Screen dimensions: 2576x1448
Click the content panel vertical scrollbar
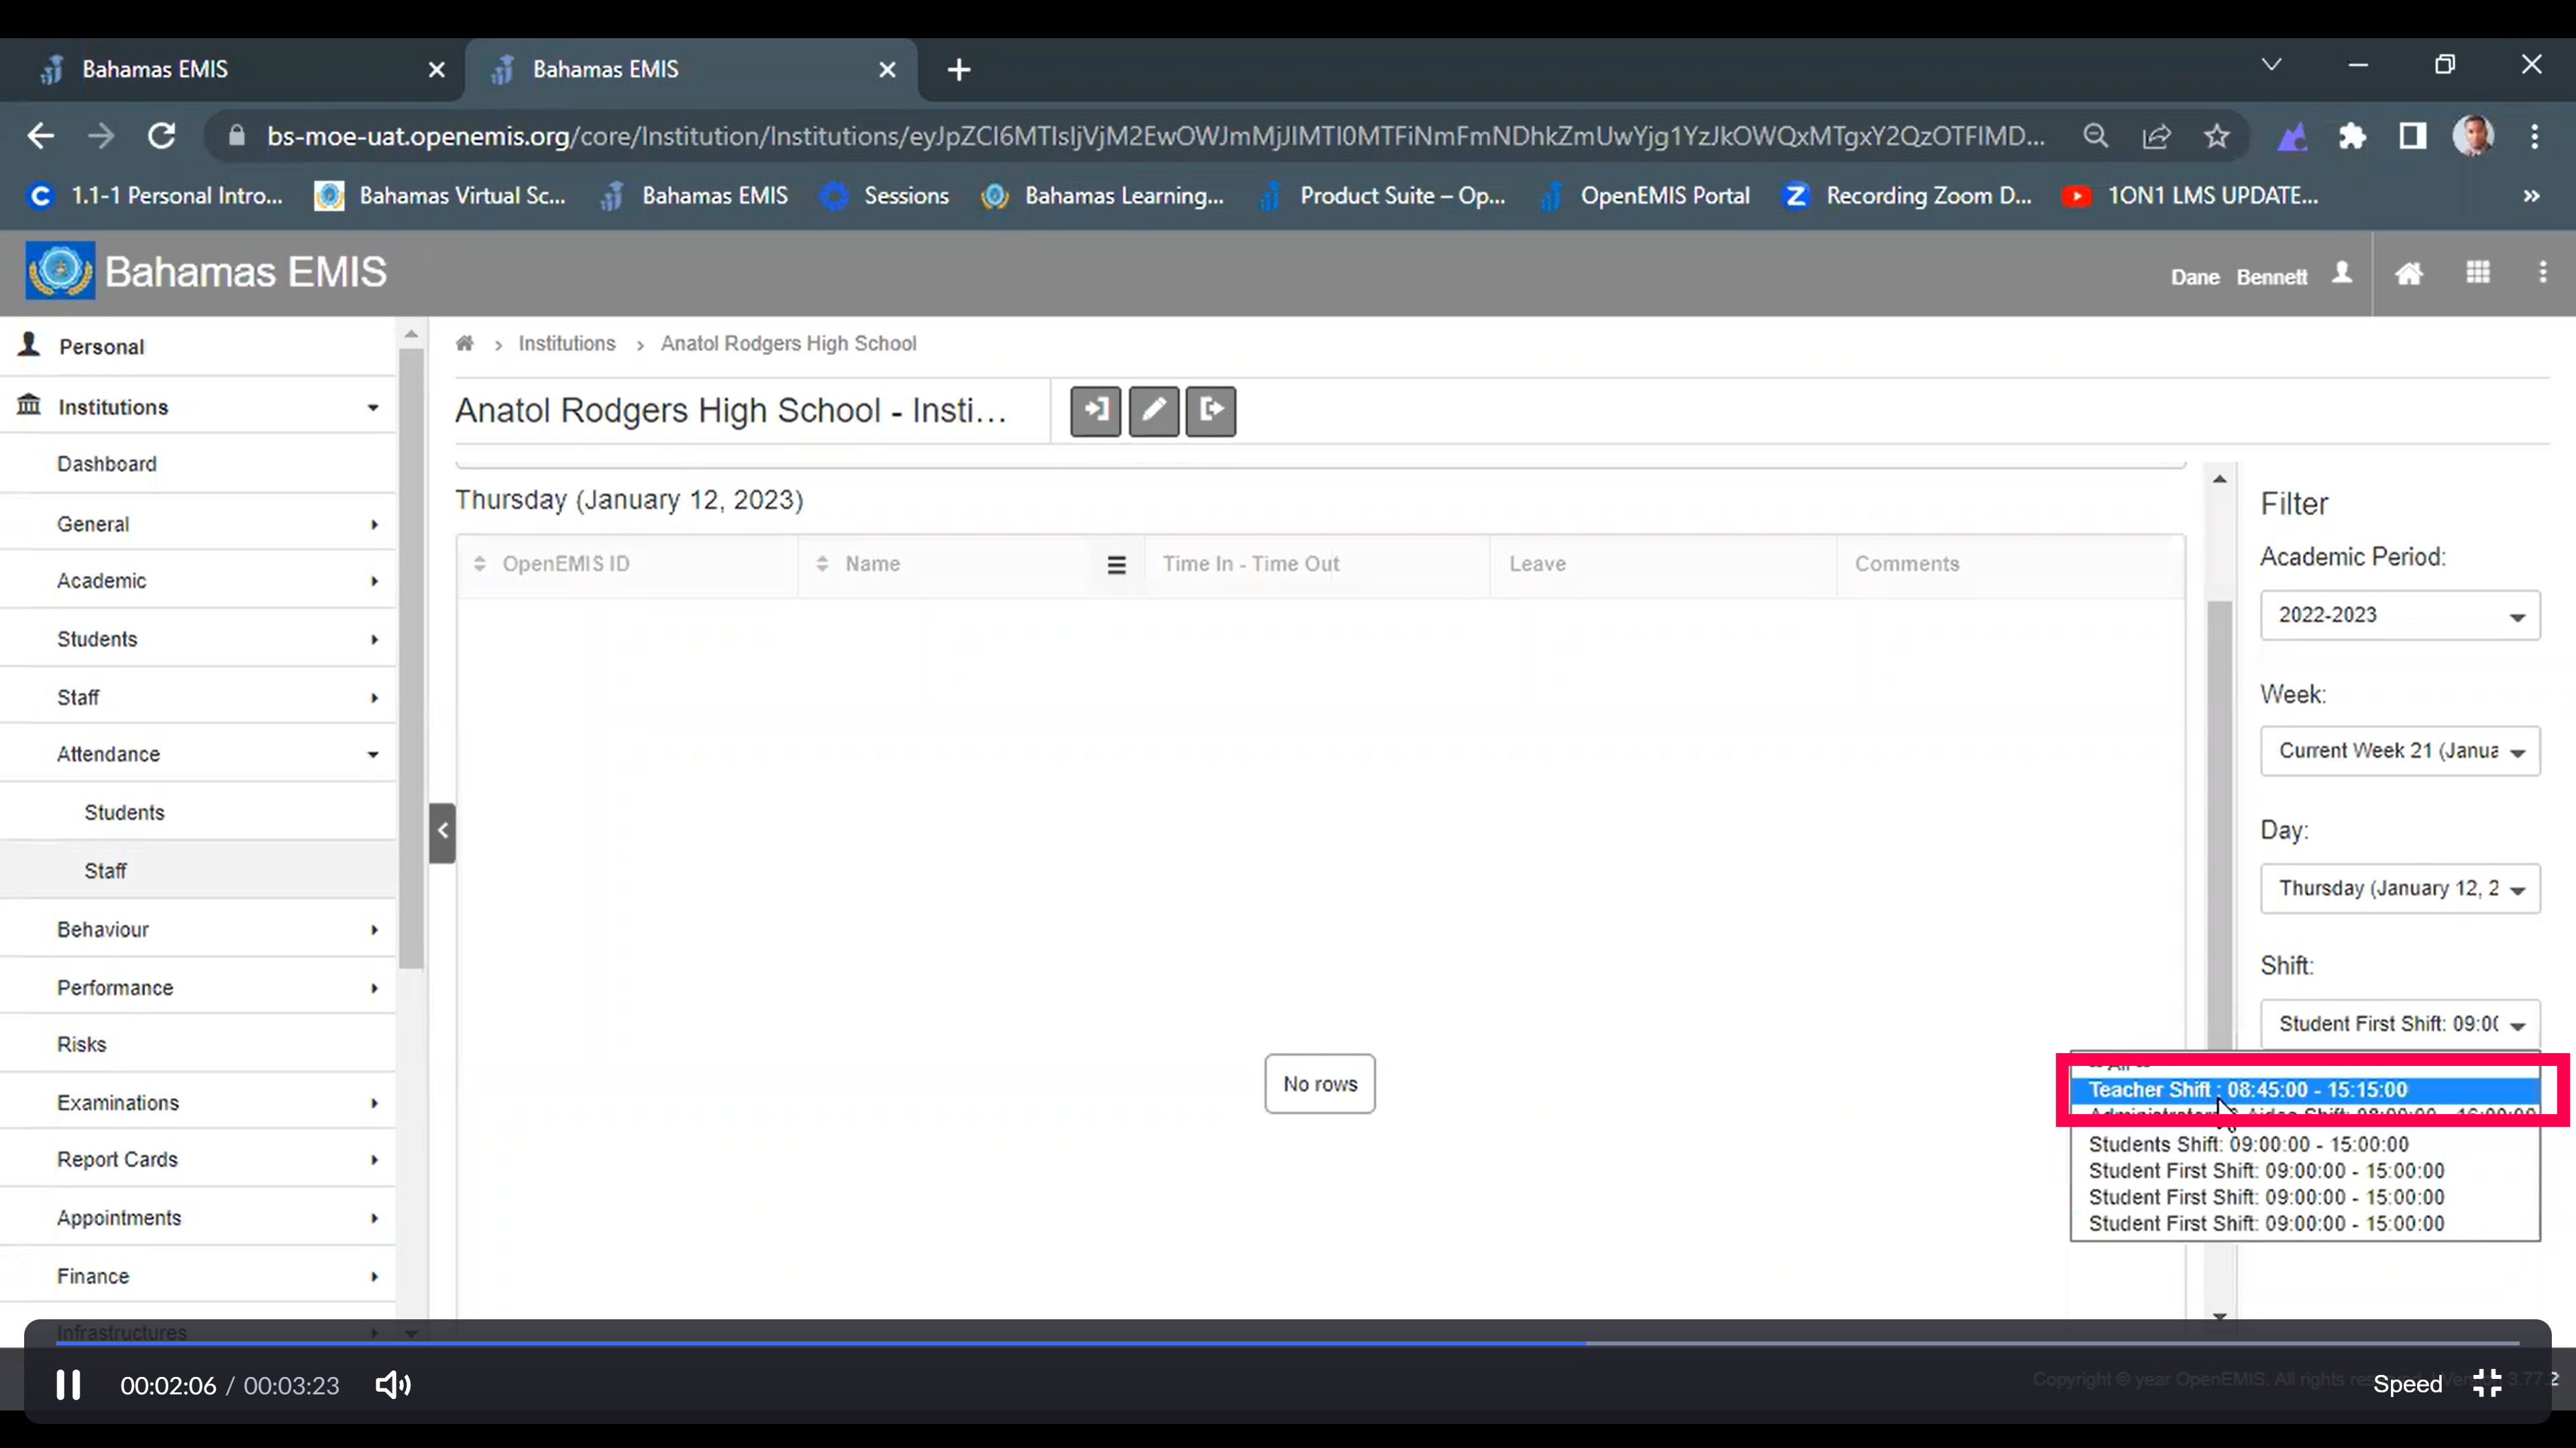coord(2219,829)
